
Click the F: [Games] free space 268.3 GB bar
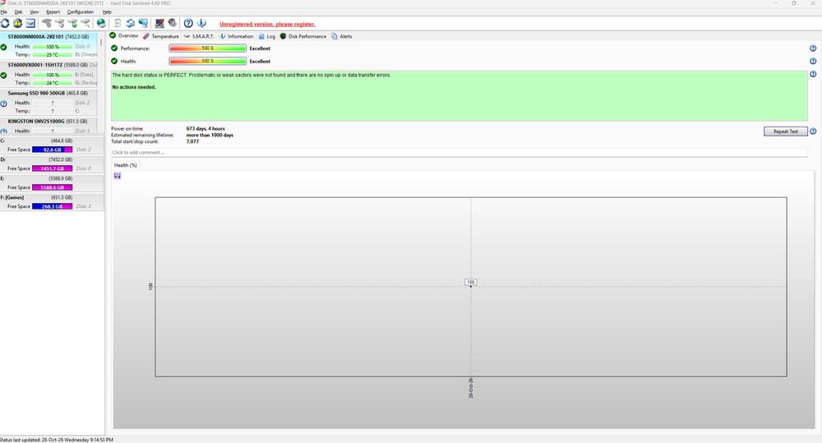[53, 206]
